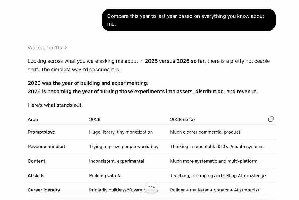The height and width of the screenshot is (200, 299).
Task: Select the Content row label
Action: [36, 161]
